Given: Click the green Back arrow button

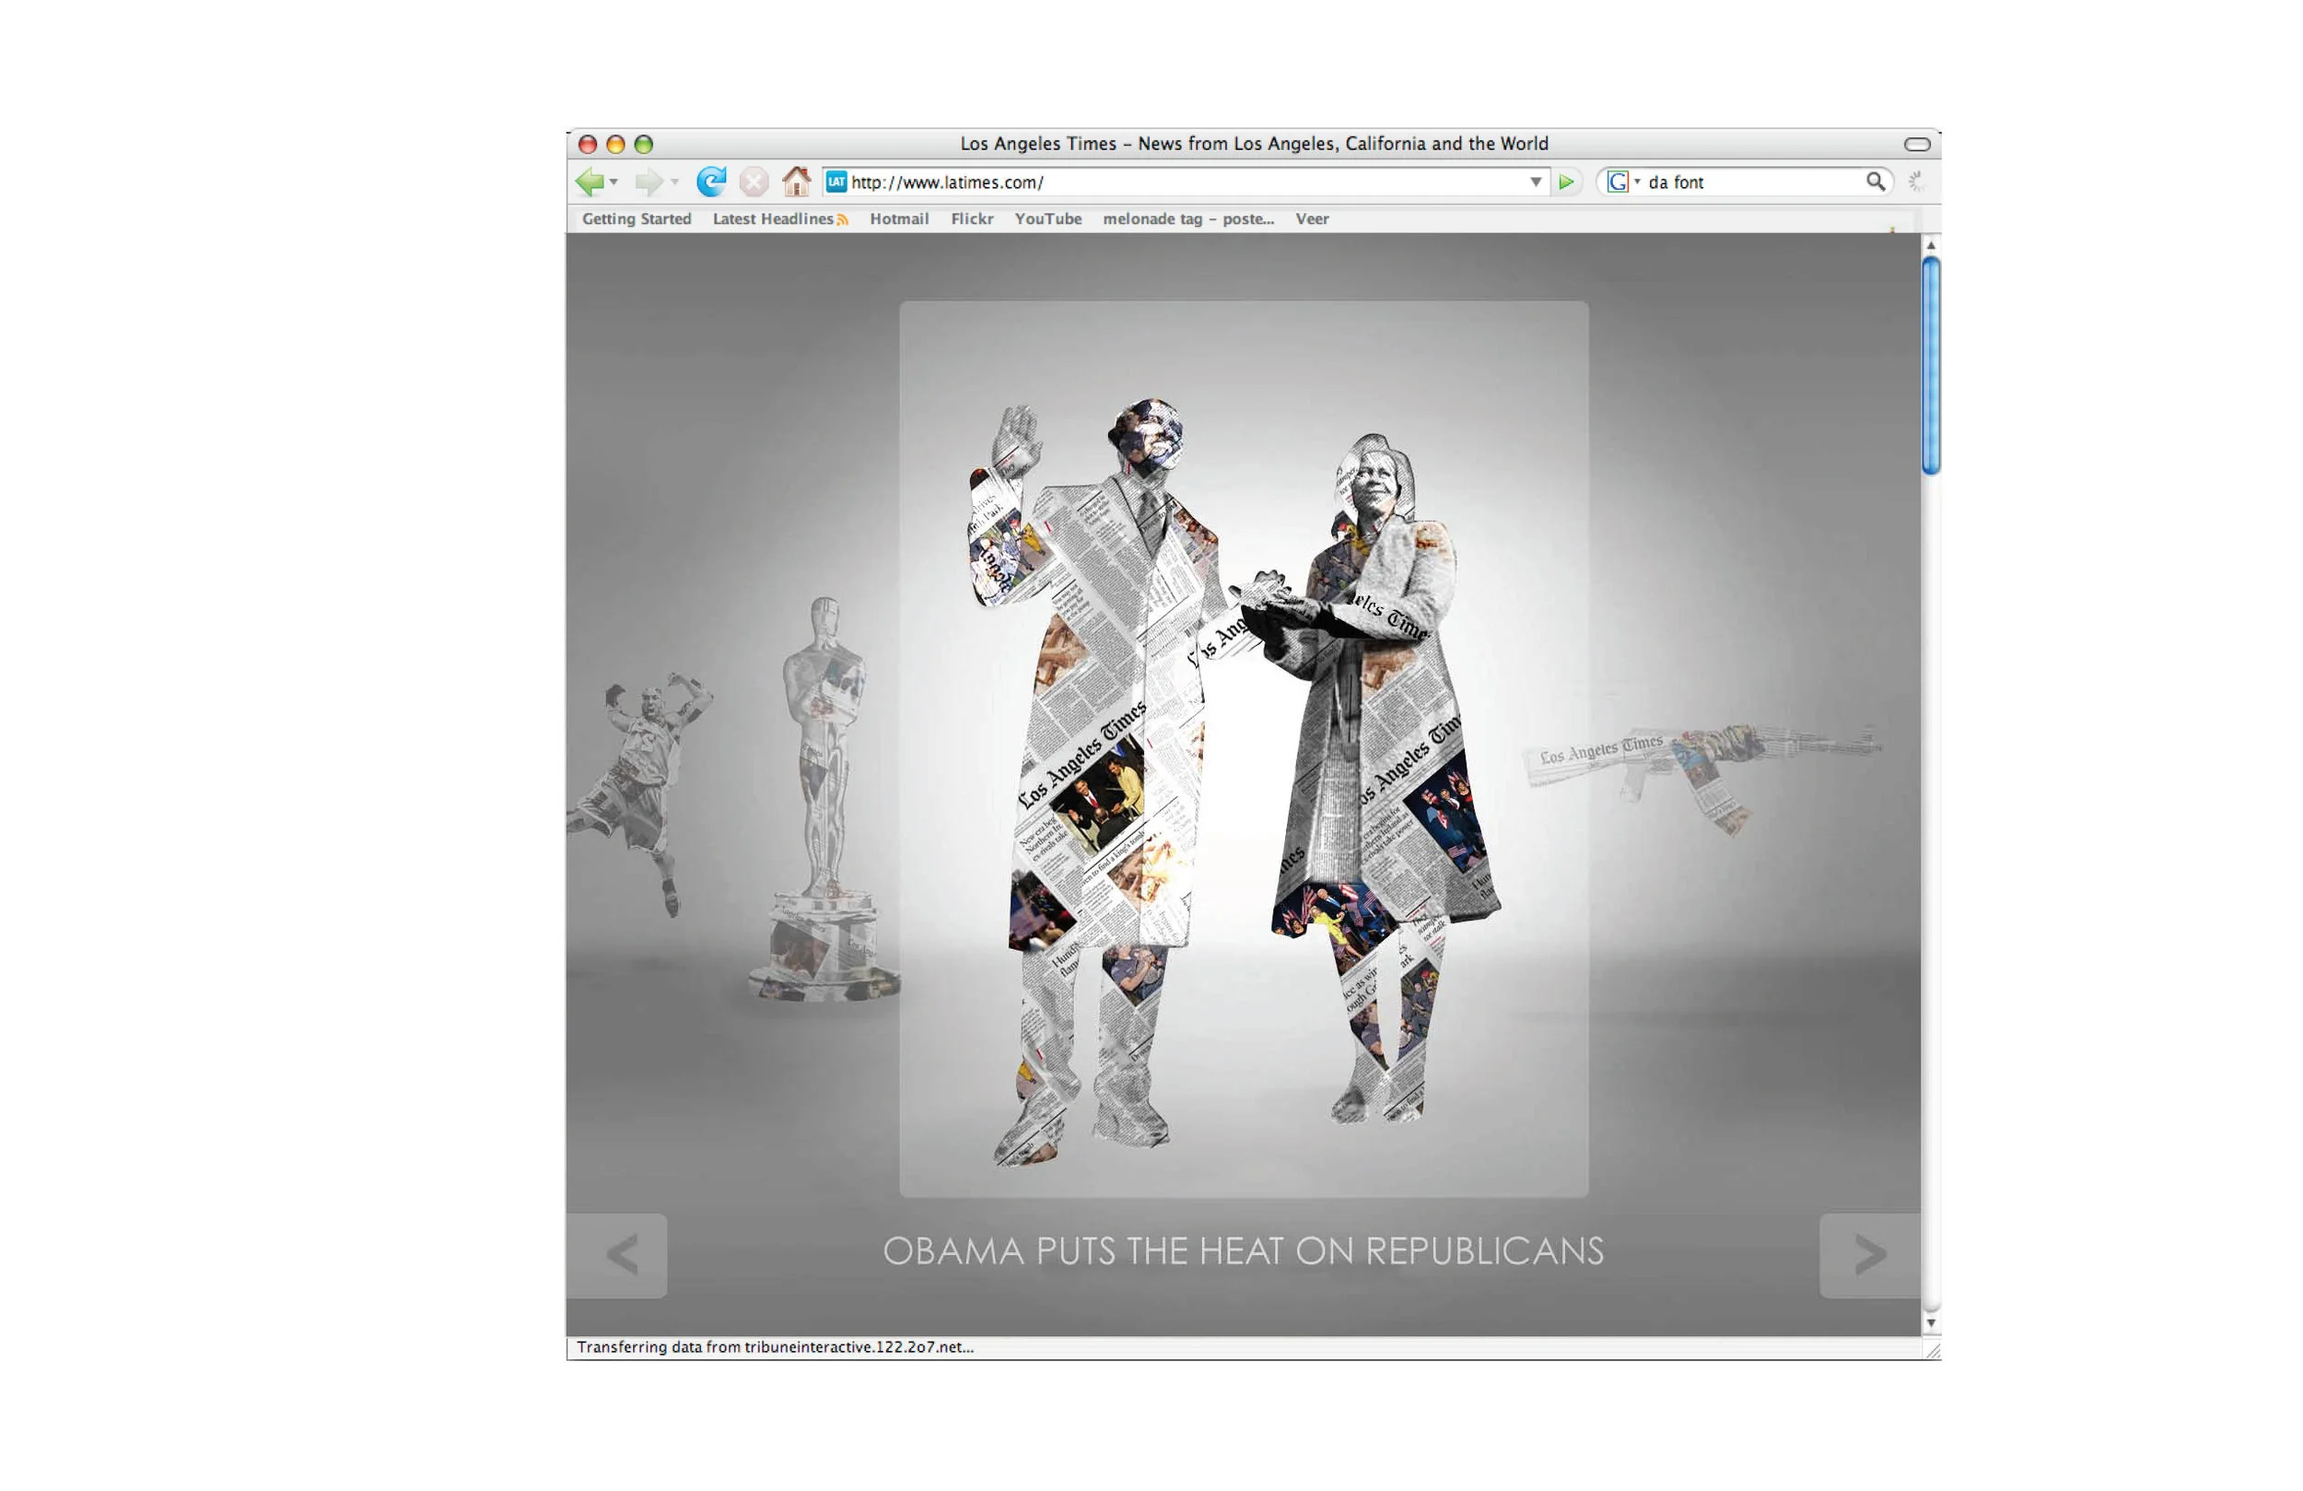Looking at the screenshot, I should click(589, 182).
